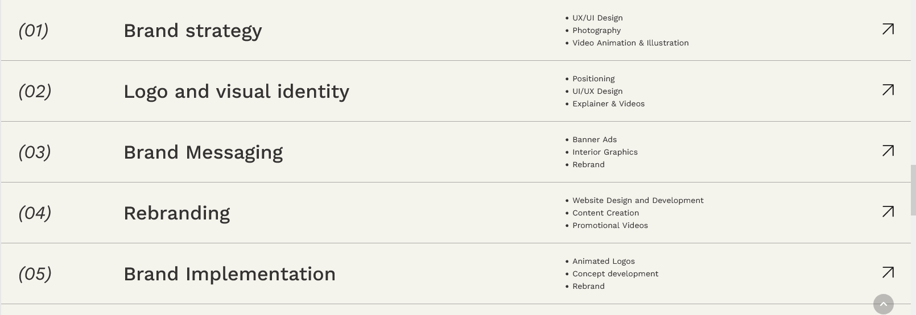Viewport: 916px width, 315px height.
Task: Click Website Design and Development list item
Action: click(x=638, y=201)
